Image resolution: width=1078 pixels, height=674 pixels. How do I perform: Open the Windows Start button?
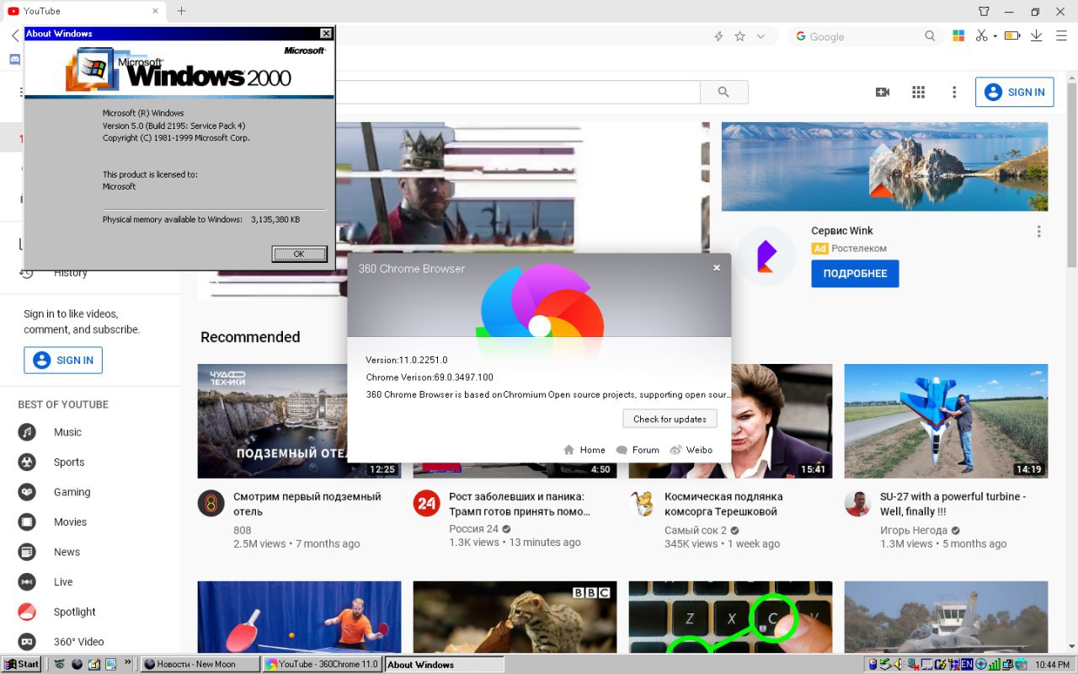pyautogui.click(x=22, y=664)
